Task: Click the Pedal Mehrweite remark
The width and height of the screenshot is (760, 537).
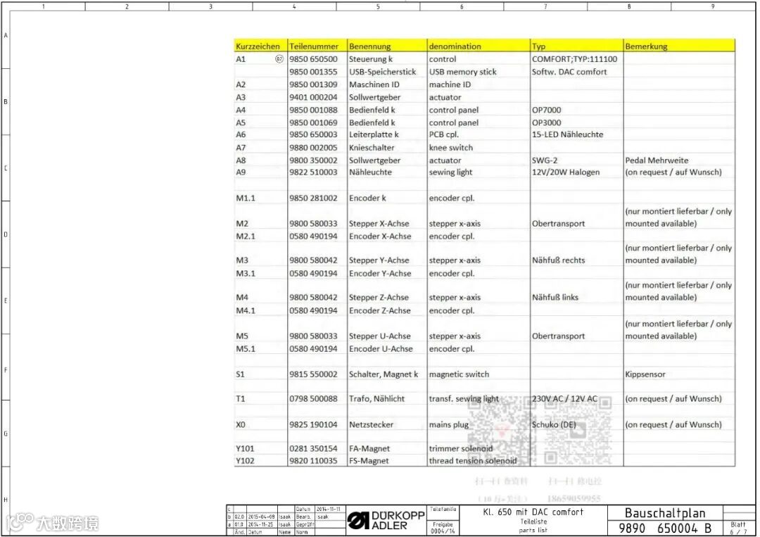Action: coord(657,160)
